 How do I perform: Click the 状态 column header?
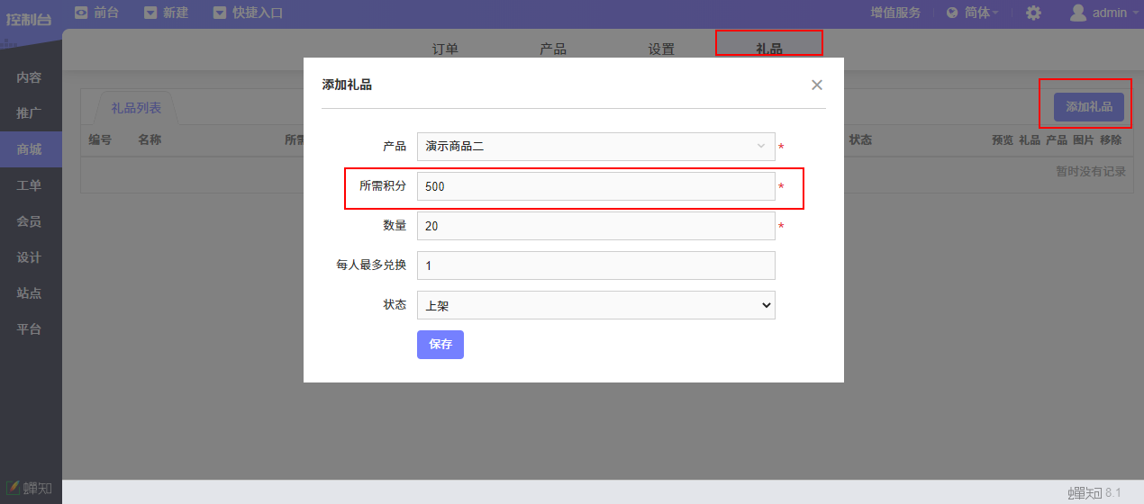click(860, 139)
